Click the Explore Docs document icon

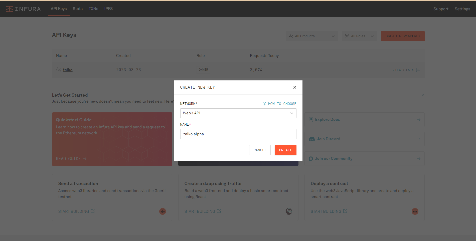[x=311, y=120]
